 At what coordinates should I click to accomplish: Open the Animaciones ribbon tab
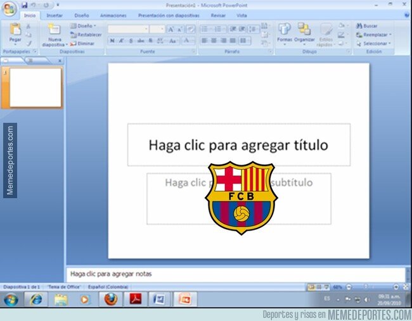point(113,15)
